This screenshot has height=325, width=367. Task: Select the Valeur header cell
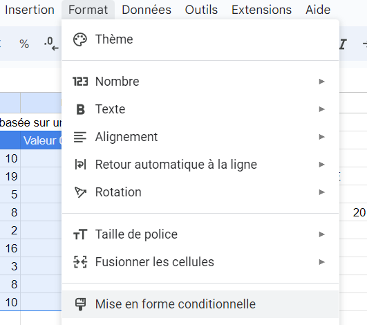click(x=41, y=140)
